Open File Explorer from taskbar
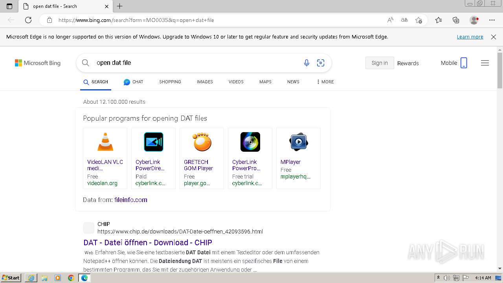This screenshot has width=503, height=283. tap(44, 278)
